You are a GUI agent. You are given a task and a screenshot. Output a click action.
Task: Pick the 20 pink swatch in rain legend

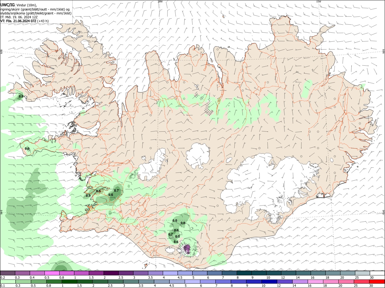(346, 281)
